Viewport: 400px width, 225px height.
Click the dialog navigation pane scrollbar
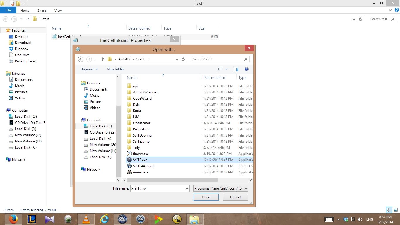[119, 142]
